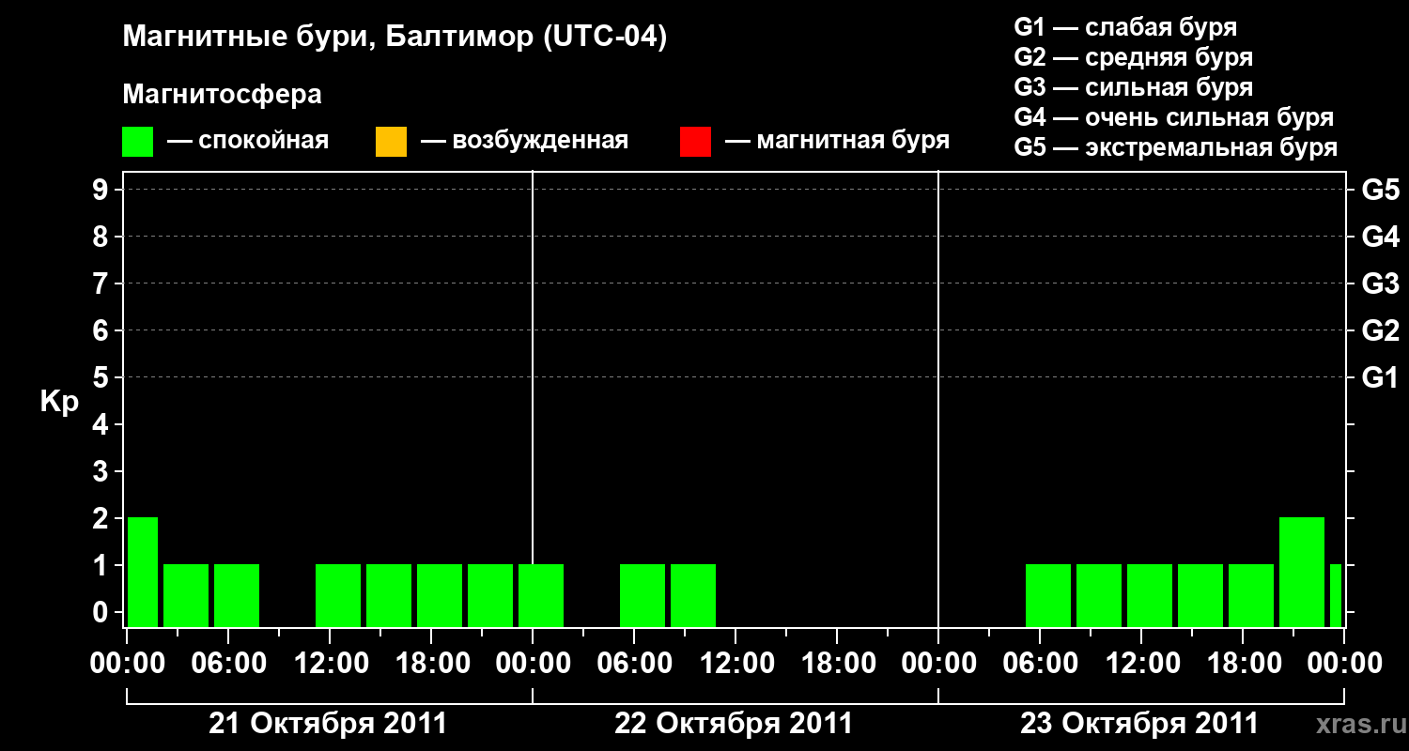Click the 18:00 bar on 23 Октября
This screenshot has width=1409, height=751.
pos(1251,595)
